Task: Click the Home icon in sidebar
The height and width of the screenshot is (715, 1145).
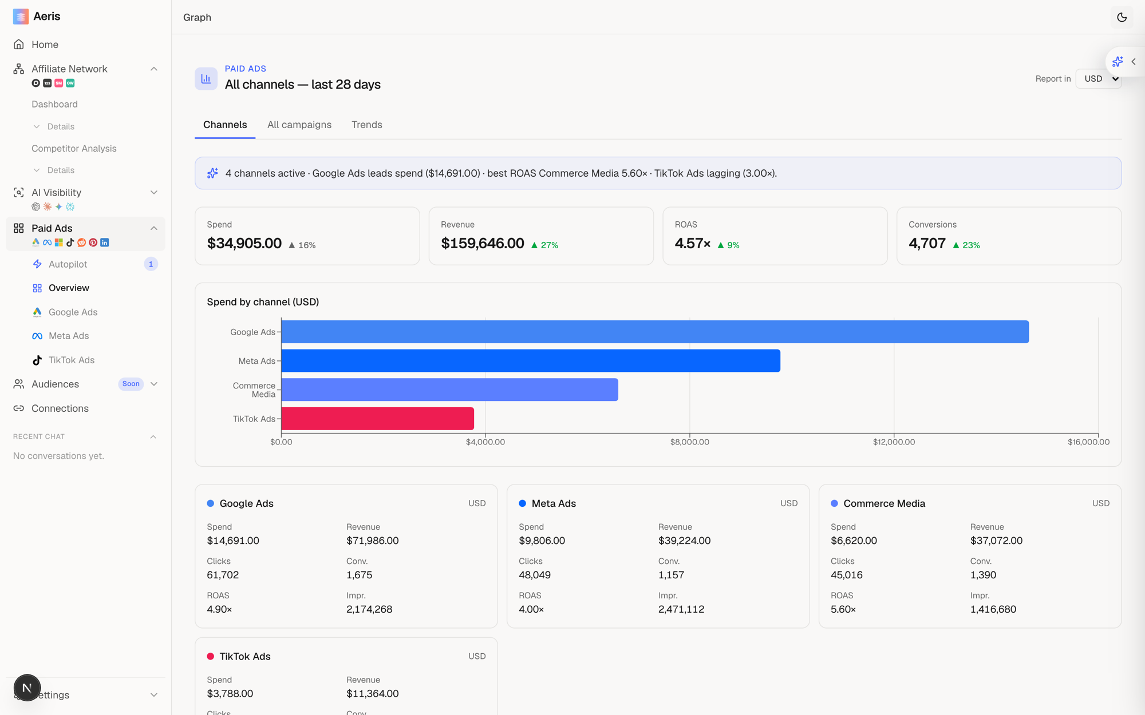Action: [x=19, y=45]
